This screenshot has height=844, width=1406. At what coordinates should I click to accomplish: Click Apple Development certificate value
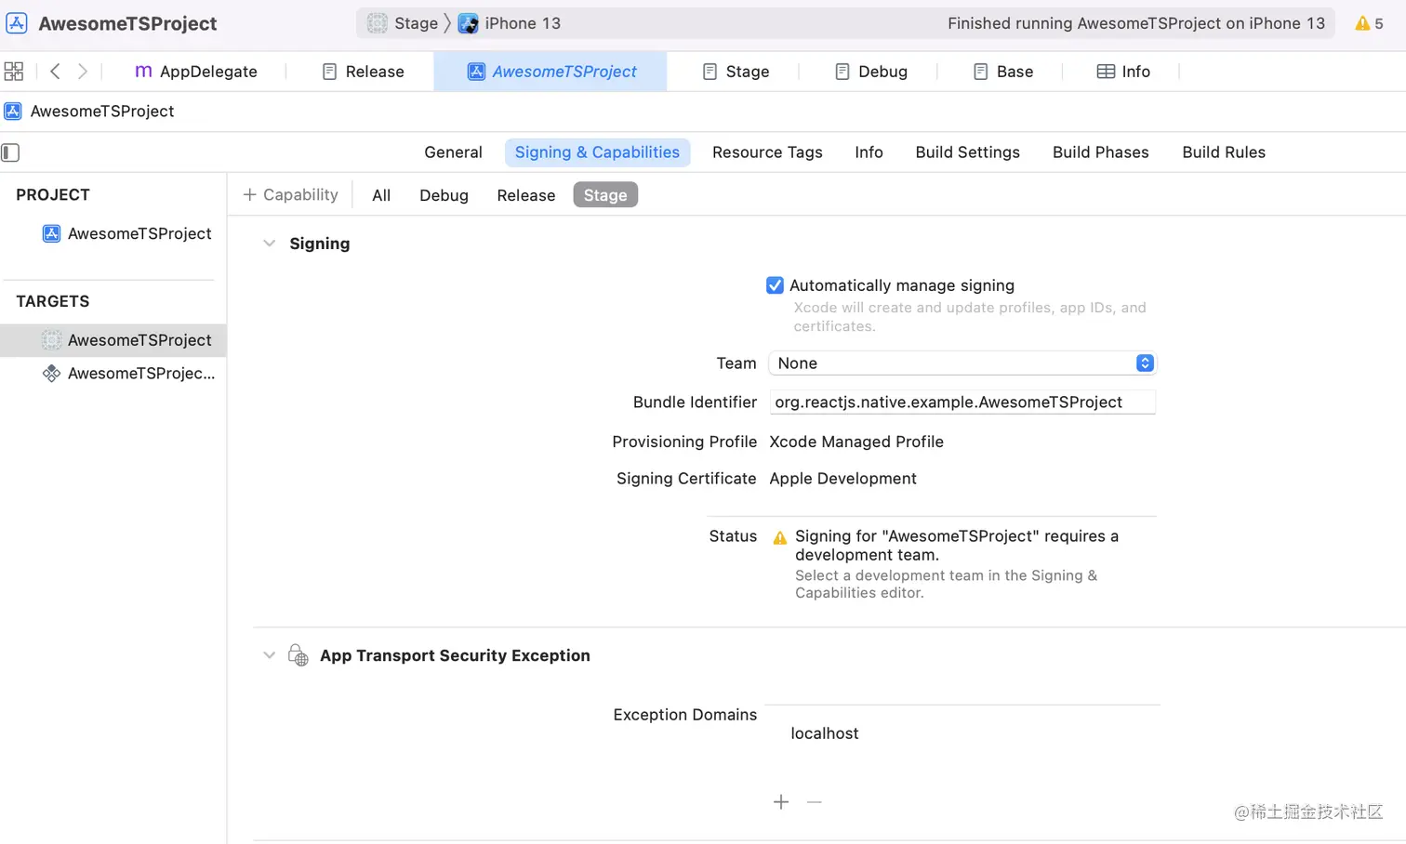click(x=842, y=479)
